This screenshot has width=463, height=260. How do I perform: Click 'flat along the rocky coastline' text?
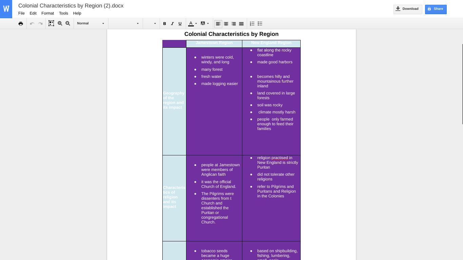274,52
